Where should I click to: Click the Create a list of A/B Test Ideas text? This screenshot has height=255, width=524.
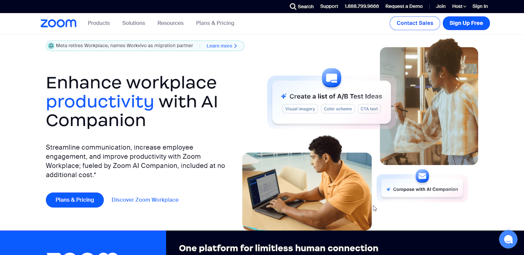[x=336, y=96]
